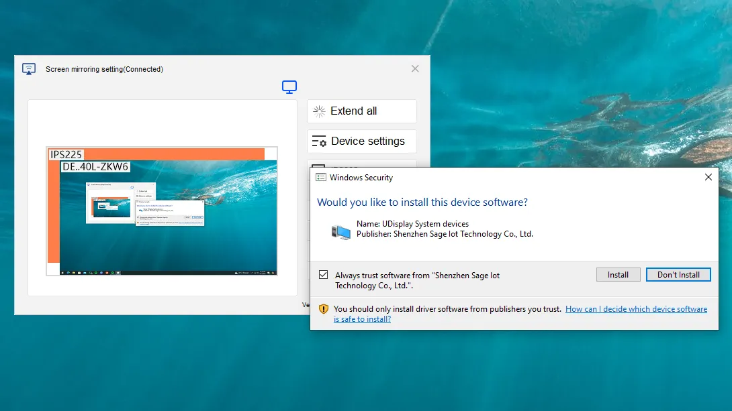Open the device software safety help link
Viewport: 732px width, 411px height.
[x=635, y=309]
